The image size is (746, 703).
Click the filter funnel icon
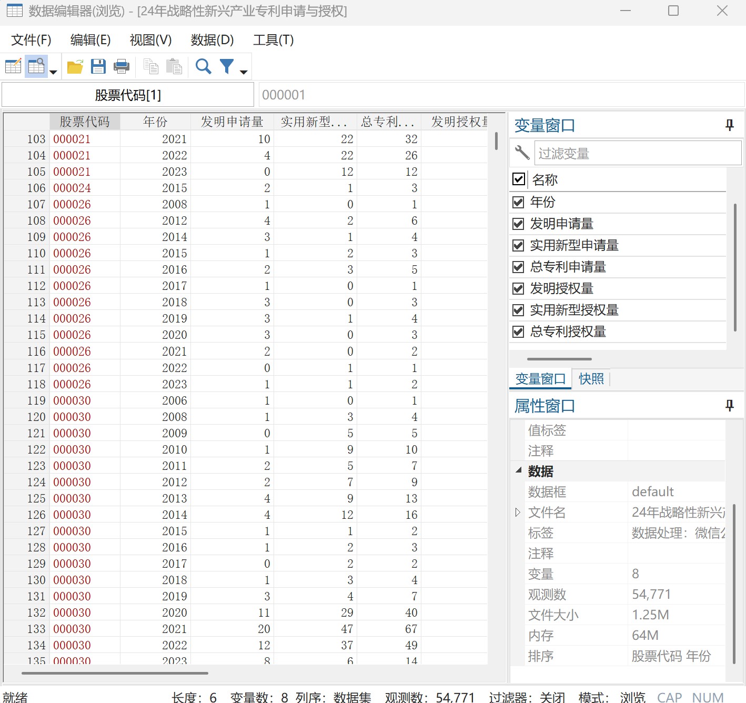pos(227,66)
